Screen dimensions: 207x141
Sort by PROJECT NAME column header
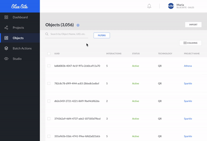[x=192, y=53]
